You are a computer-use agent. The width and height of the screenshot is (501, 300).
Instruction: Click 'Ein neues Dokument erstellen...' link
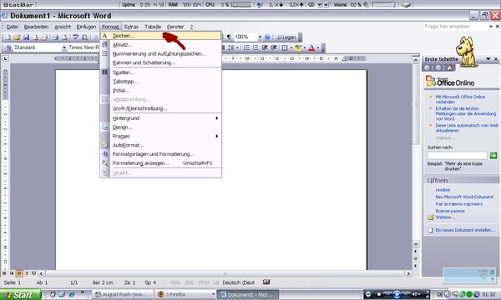coord(465,230)
